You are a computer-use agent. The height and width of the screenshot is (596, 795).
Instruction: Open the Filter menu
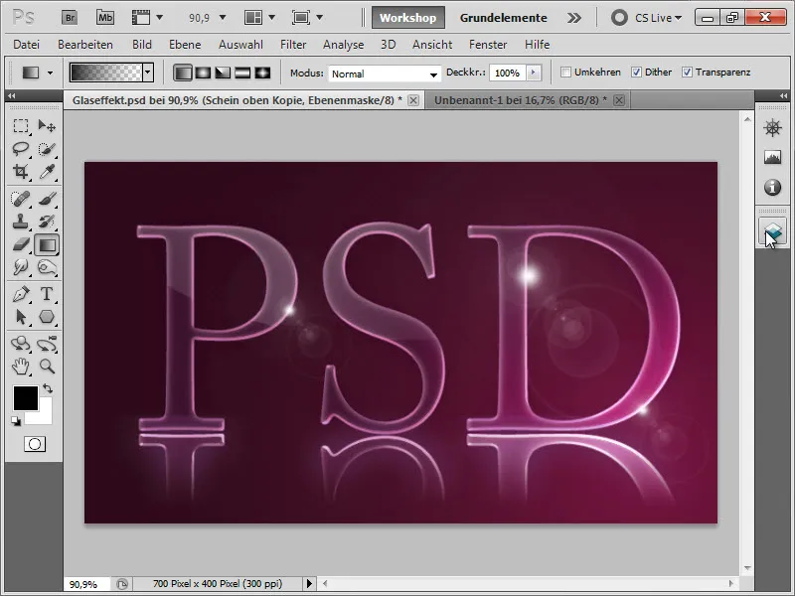click(293, 45)
